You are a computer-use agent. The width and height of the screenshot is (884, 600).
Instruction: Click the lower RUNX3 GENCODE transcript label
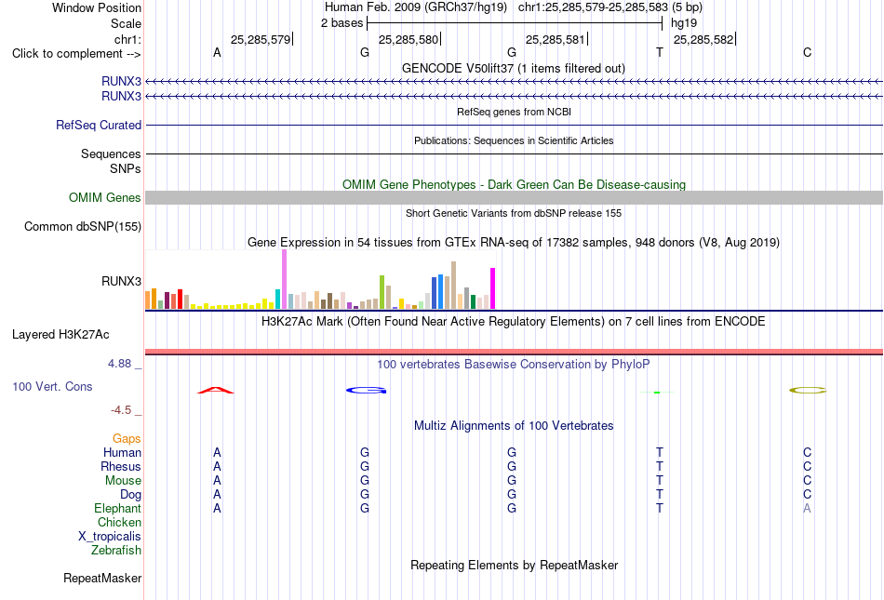[121, 97]
